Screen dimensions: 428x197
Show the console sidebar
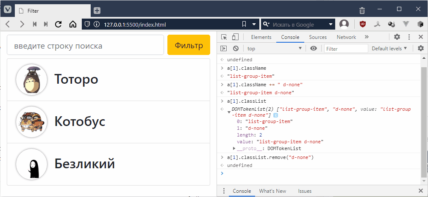coord(224,49)
